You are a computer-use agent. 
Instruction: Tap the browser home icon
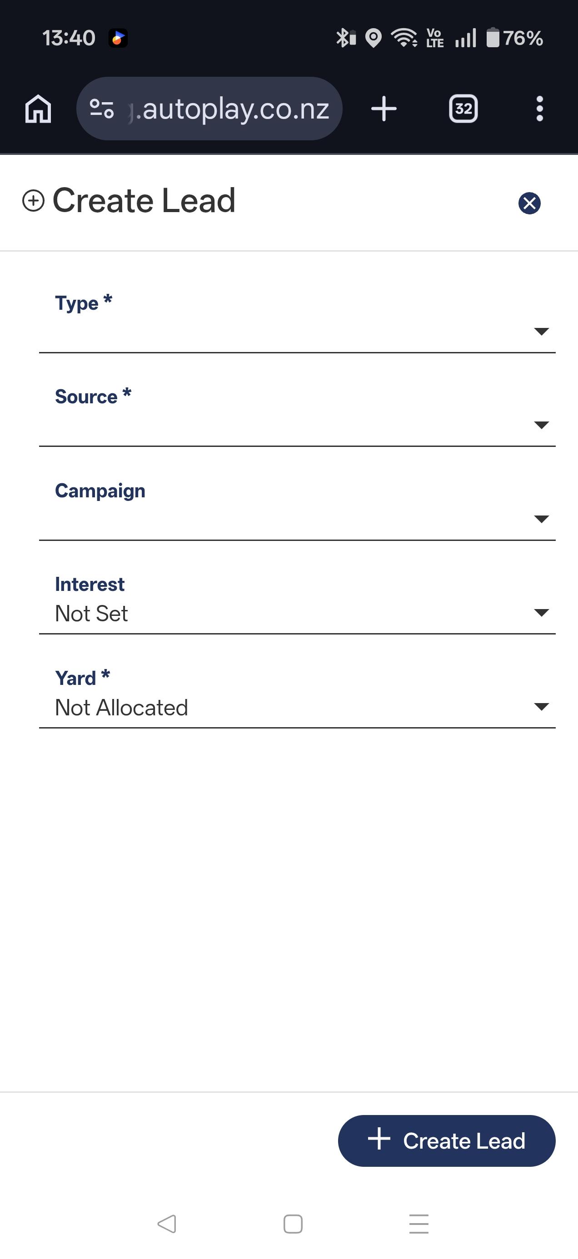pos(38,109)
